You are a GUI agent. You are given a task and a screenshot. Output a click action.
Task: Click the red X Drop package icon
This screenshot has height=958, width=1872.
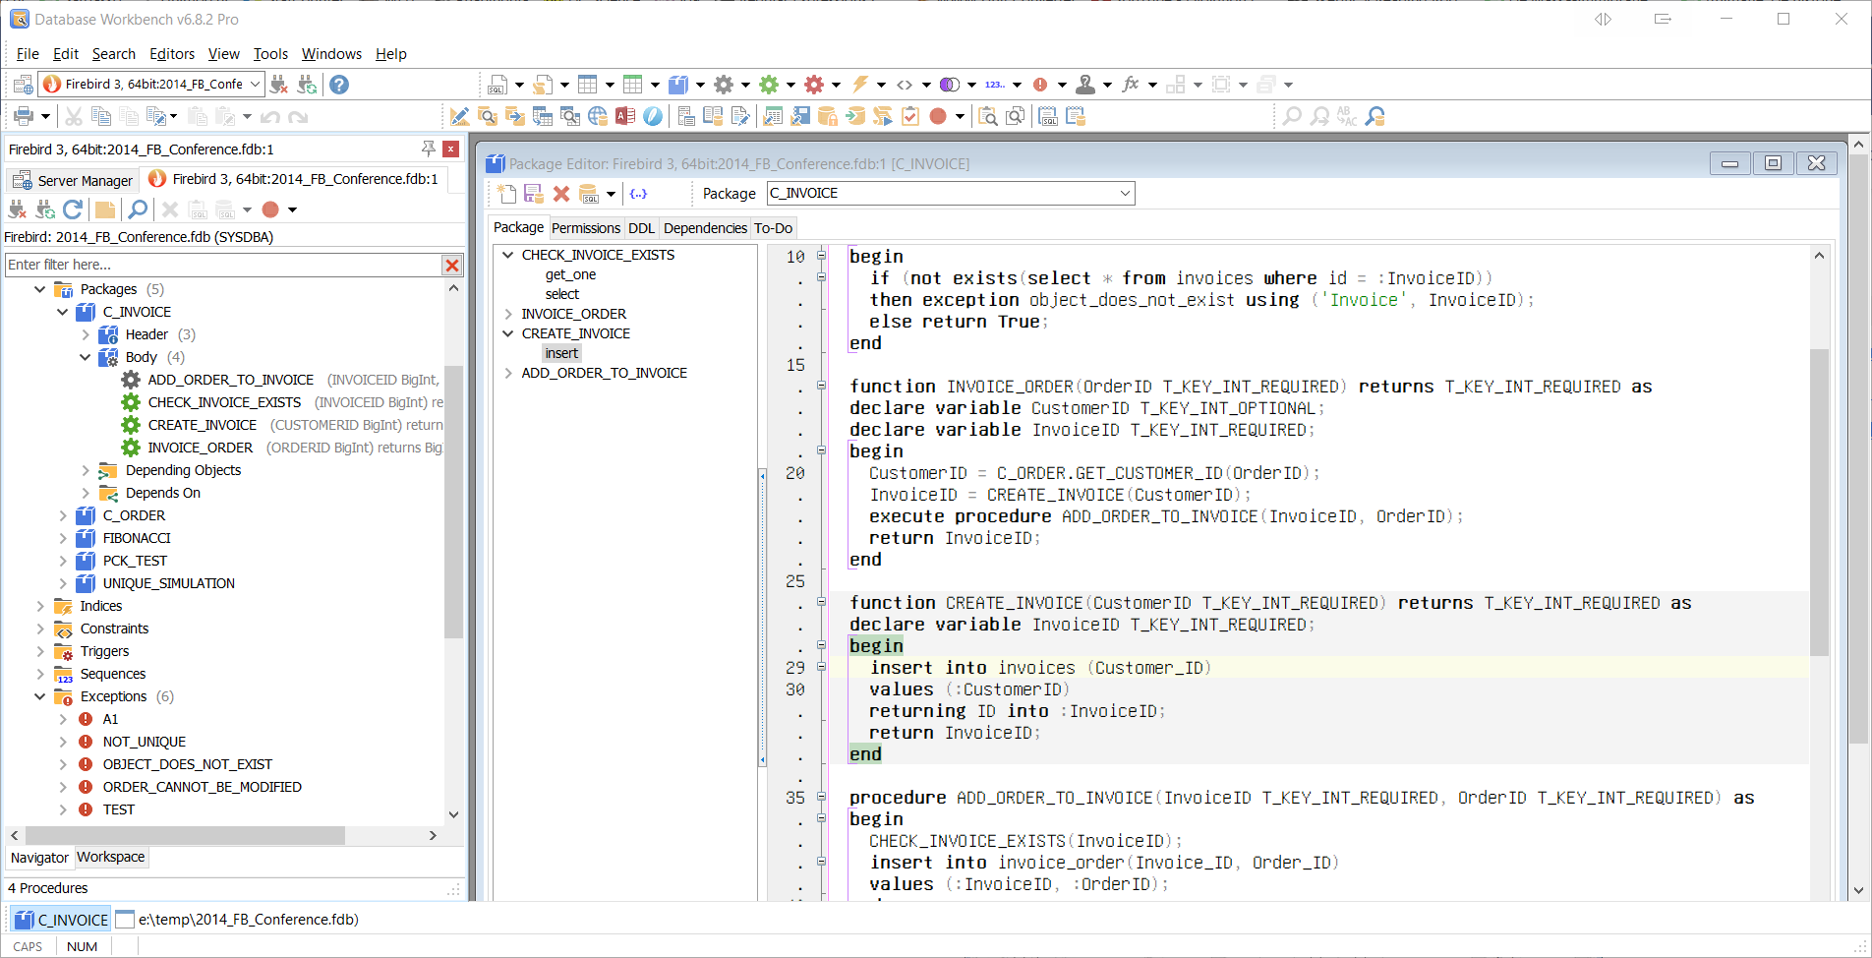[x=561, y=194]
